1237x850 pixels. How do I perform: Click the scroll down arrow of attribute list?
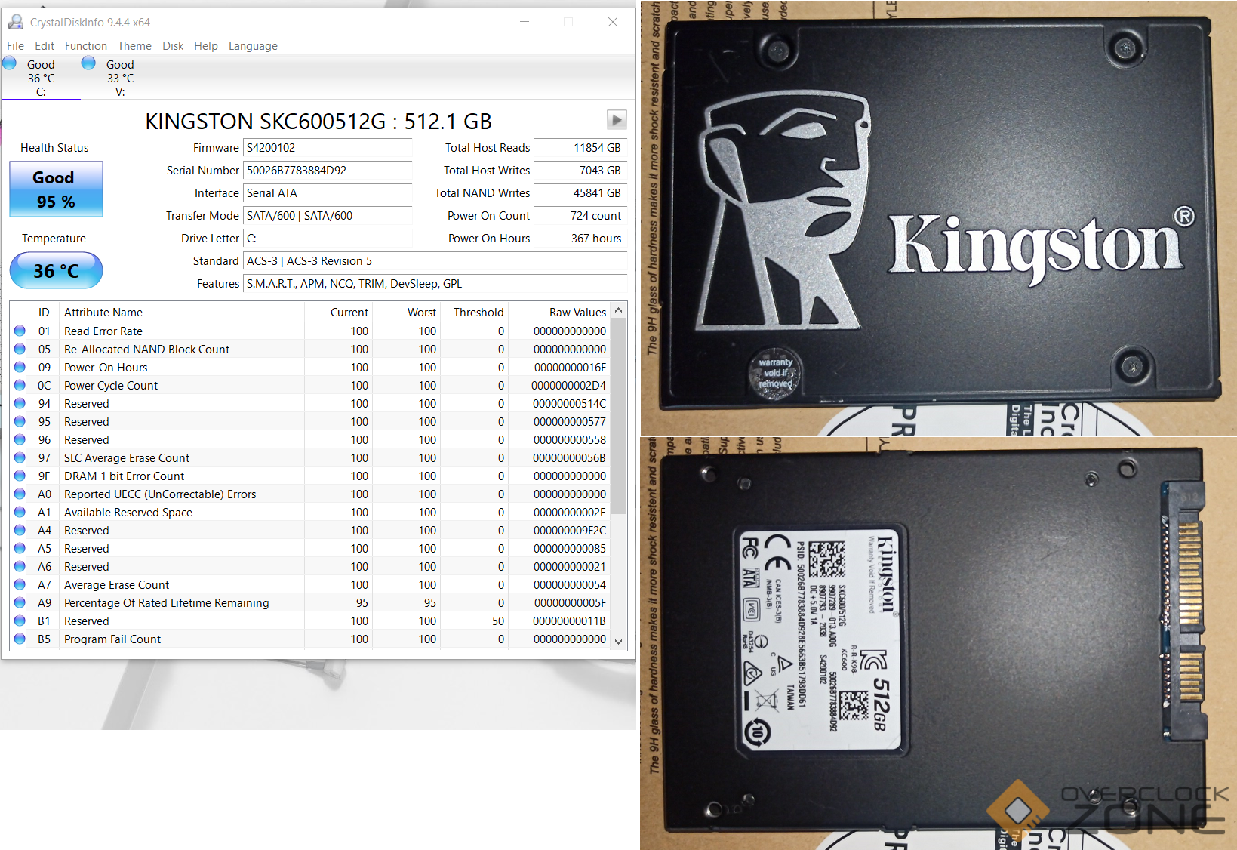coord(619,642)
